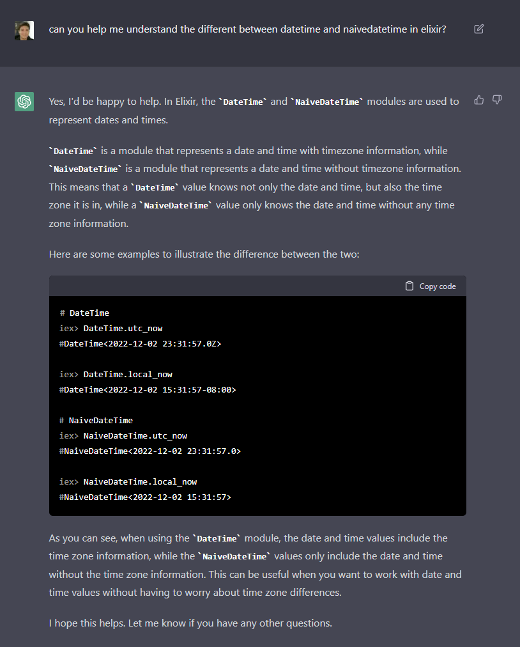Click the output ending in 23:31:57.0Z
Image resolution: width=520 pixels, height=647 pixels.
[140, 344]
